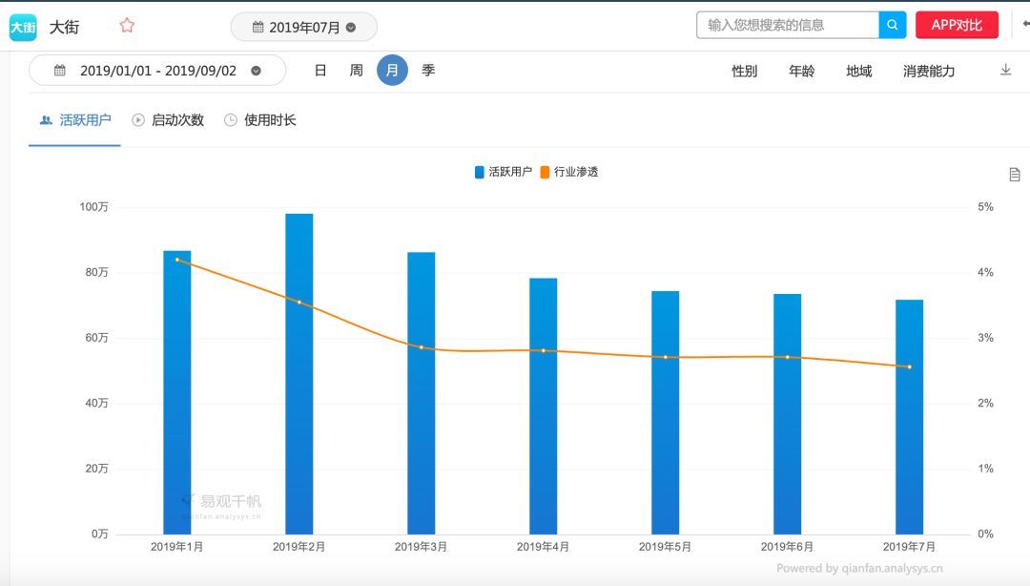
Task: Click calendar icon in 2019年07月 month selector
Action: (257, 28)
